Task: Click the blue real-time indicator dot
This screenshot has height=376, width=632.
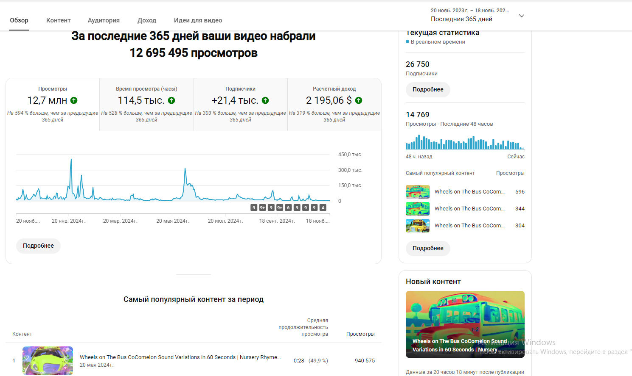Action: [407, 41]
